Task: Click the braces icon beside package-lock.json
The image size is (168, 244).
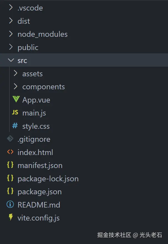Action: (10, 178)
